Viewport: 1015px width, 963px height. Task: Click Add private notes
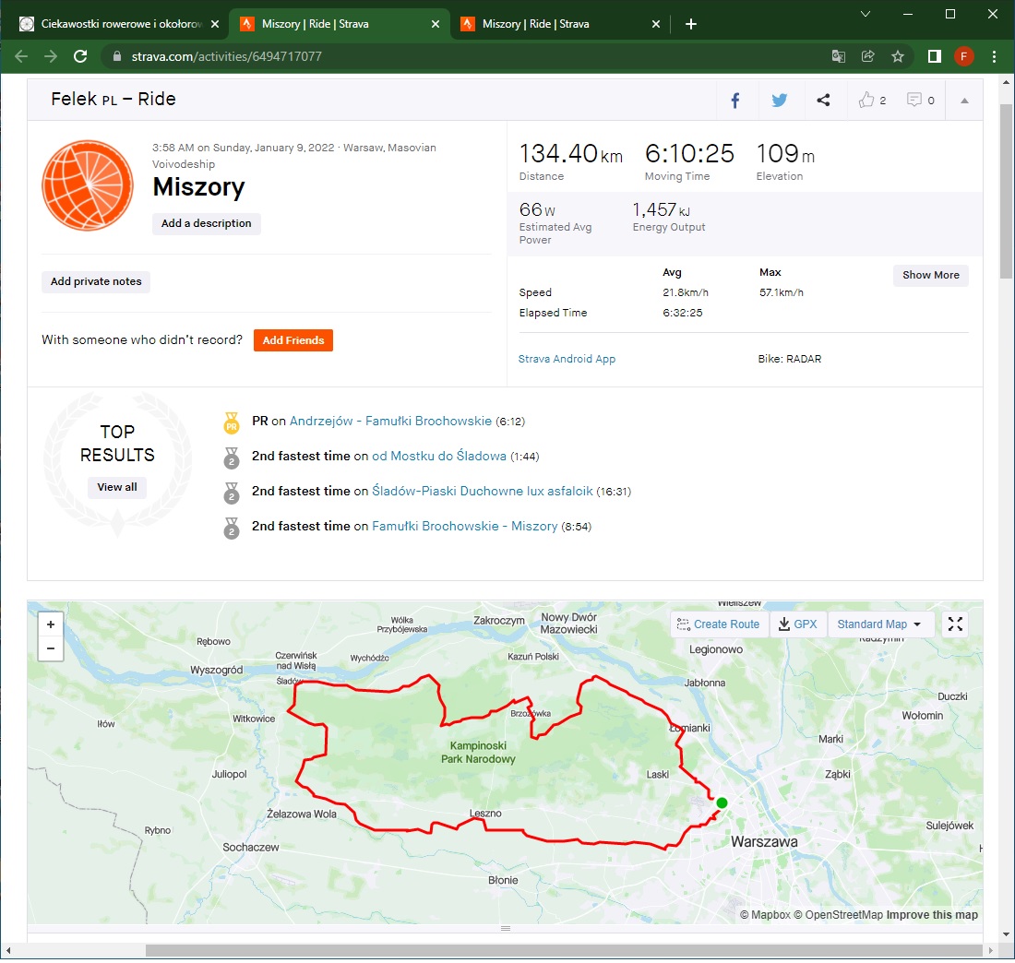coord(96,281)
